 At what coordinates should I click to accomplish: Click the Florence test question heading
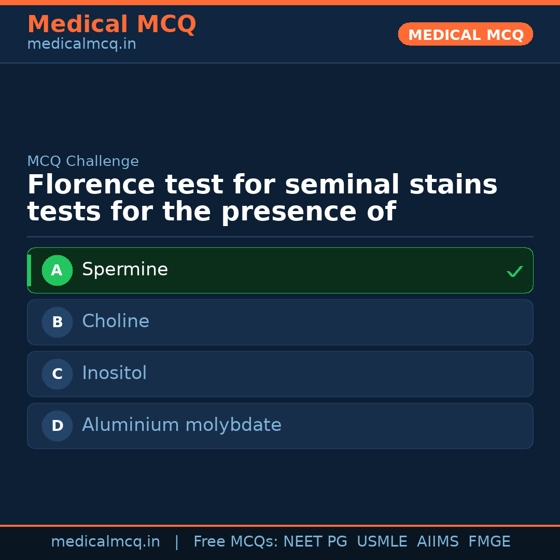click(x=262, y=199)
